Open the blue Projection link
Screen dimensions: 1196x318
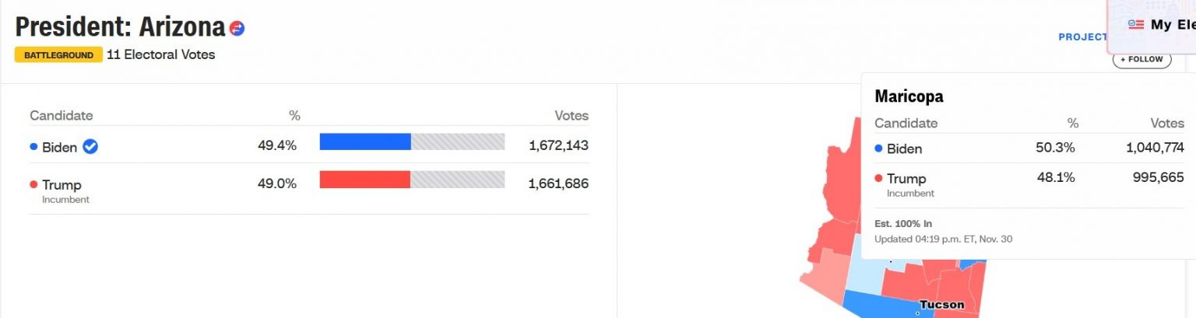point(1082,37)
